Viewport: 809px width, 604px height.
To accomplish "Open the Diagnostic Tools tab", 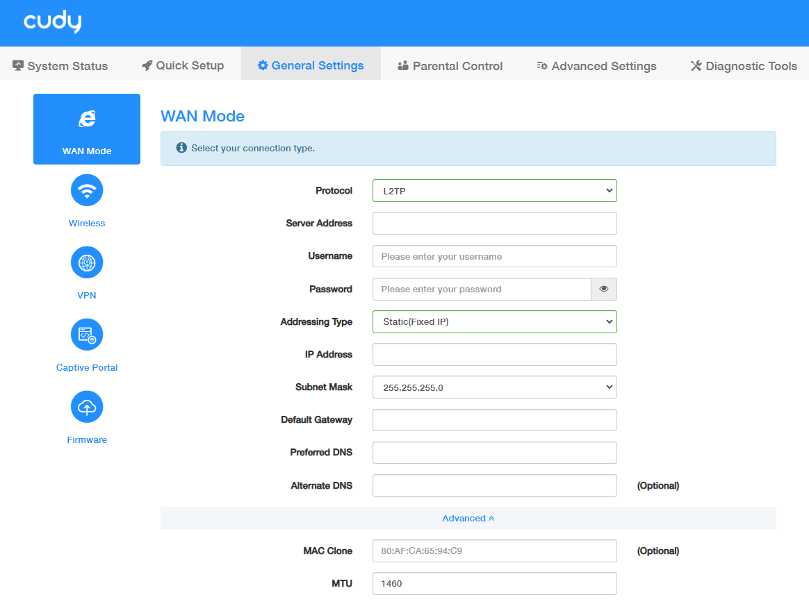I will click(x=743, y=66).
